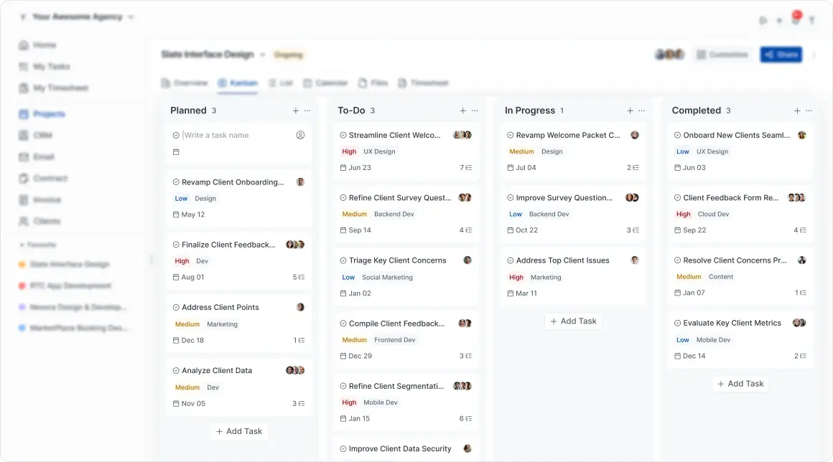Open the Planned column more options menu
This screenshot has width=833, height=462.
307,111
